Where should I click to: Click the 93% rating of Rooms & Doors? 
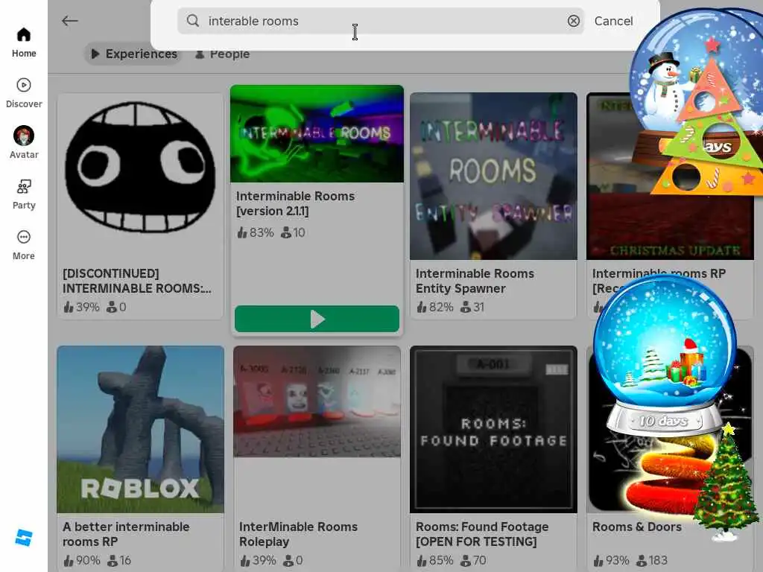point(611,560)
